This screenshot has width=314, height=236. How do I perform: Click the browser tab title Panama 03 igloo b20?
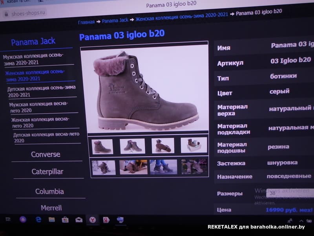click(x=171, y=4)
